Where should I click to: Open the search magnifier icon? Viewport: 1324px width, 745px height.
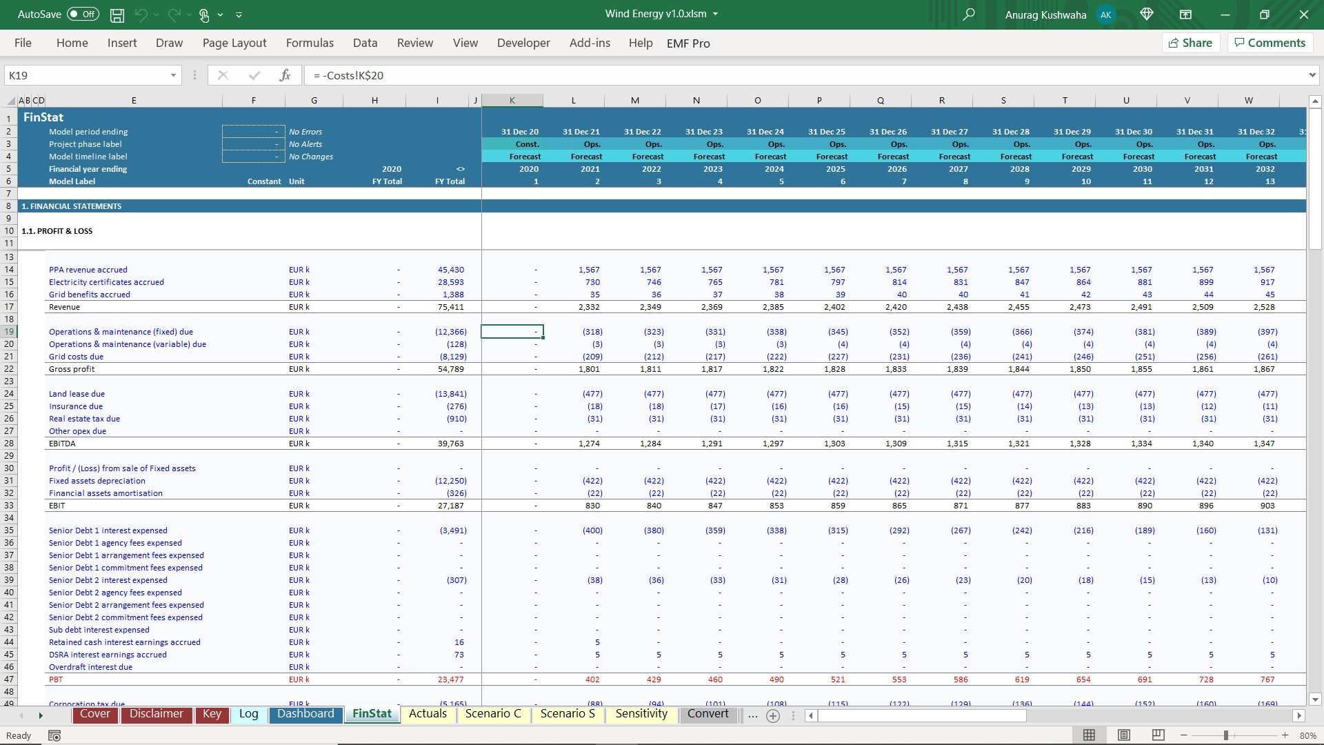click(x=969, y=14)
